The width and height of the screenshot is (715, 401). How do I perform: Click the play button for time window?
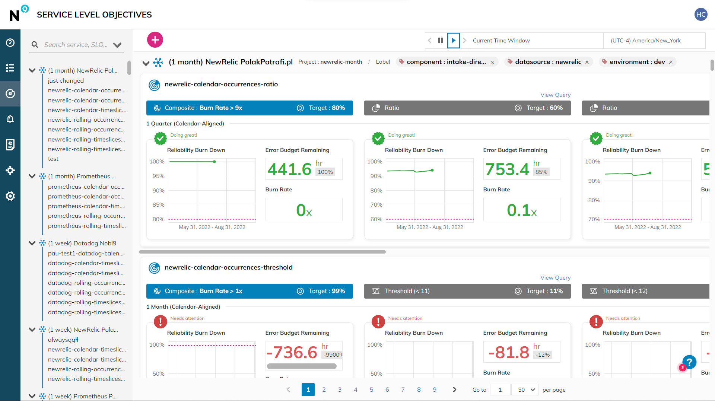pos(453,40)
